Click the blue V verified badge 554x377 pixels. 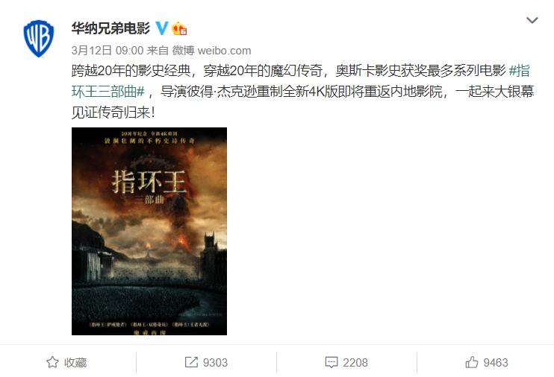click(x=162, y=28)
